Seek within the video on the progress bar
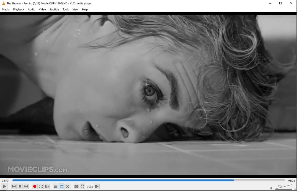The image size is (297, 191). 148,180
